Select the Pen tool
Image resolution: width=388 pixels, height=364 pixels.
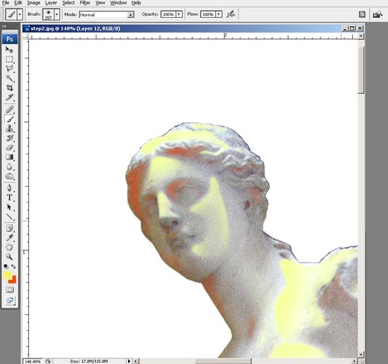pyautogui.click(x=10, y=188)
